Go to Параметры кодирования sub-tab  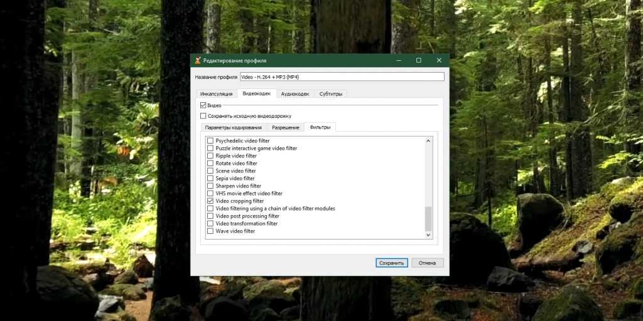(x=233, y=127)
